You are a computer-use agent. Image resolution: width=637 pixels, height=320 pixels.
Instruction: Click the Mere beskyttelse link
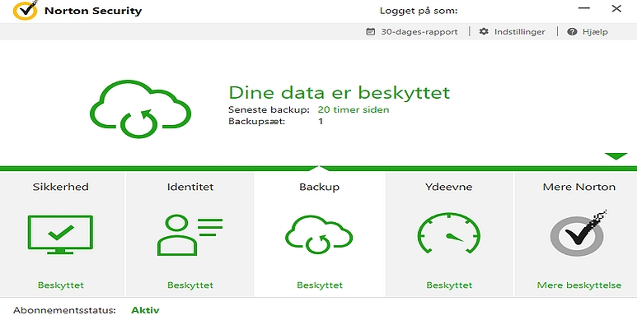coord(579,285)
